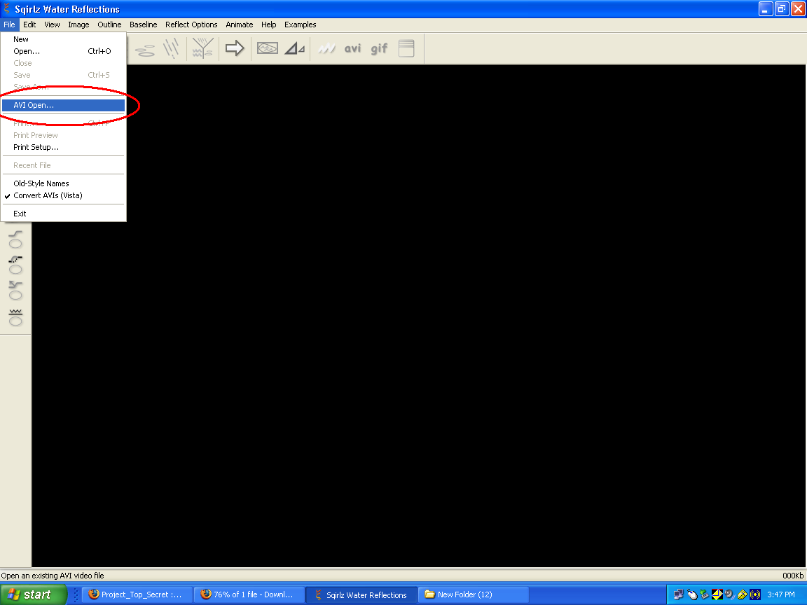Open New Folder (12) taskbar button
The image size is (807, 605).
(474, 594)
